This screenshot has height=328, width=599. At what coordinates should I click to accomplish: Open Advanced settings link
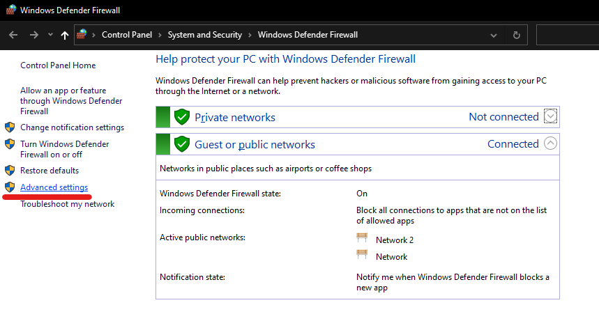(54, 187)
